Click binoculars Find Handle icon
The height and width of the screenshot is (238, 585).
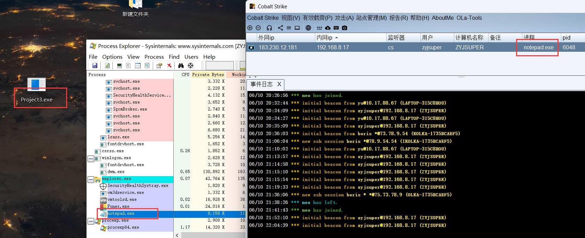tap(181, 65)
